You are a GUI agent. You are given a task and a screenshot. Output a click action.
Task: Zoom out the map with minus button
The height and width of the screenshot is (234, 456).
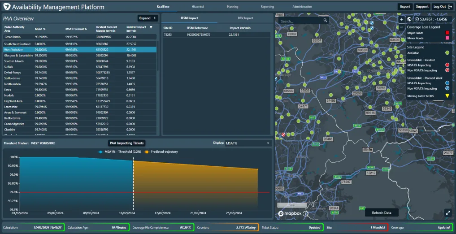[402, 27]
